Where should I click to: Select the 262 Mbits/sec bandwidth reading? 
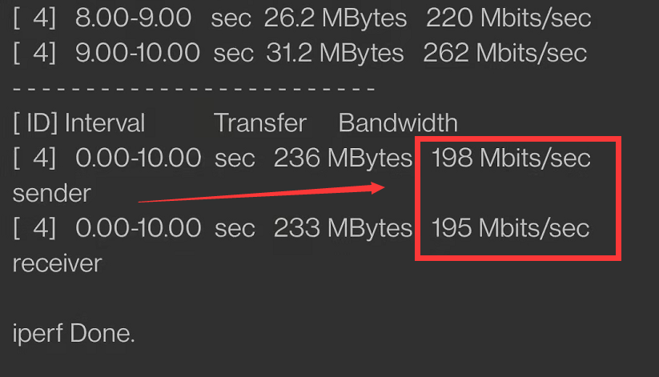(505, 53)
